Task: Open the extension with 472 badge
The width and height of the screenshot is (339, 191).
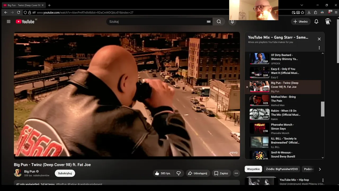Action: [329, 12]
